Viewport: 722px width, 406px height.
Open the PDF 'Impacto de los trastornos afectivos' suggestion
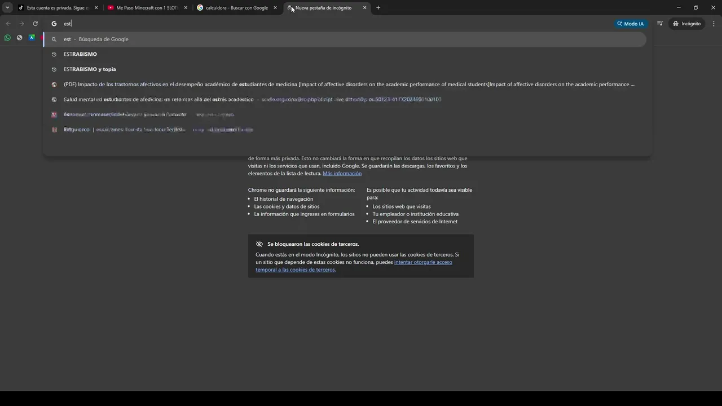[345, 85]
